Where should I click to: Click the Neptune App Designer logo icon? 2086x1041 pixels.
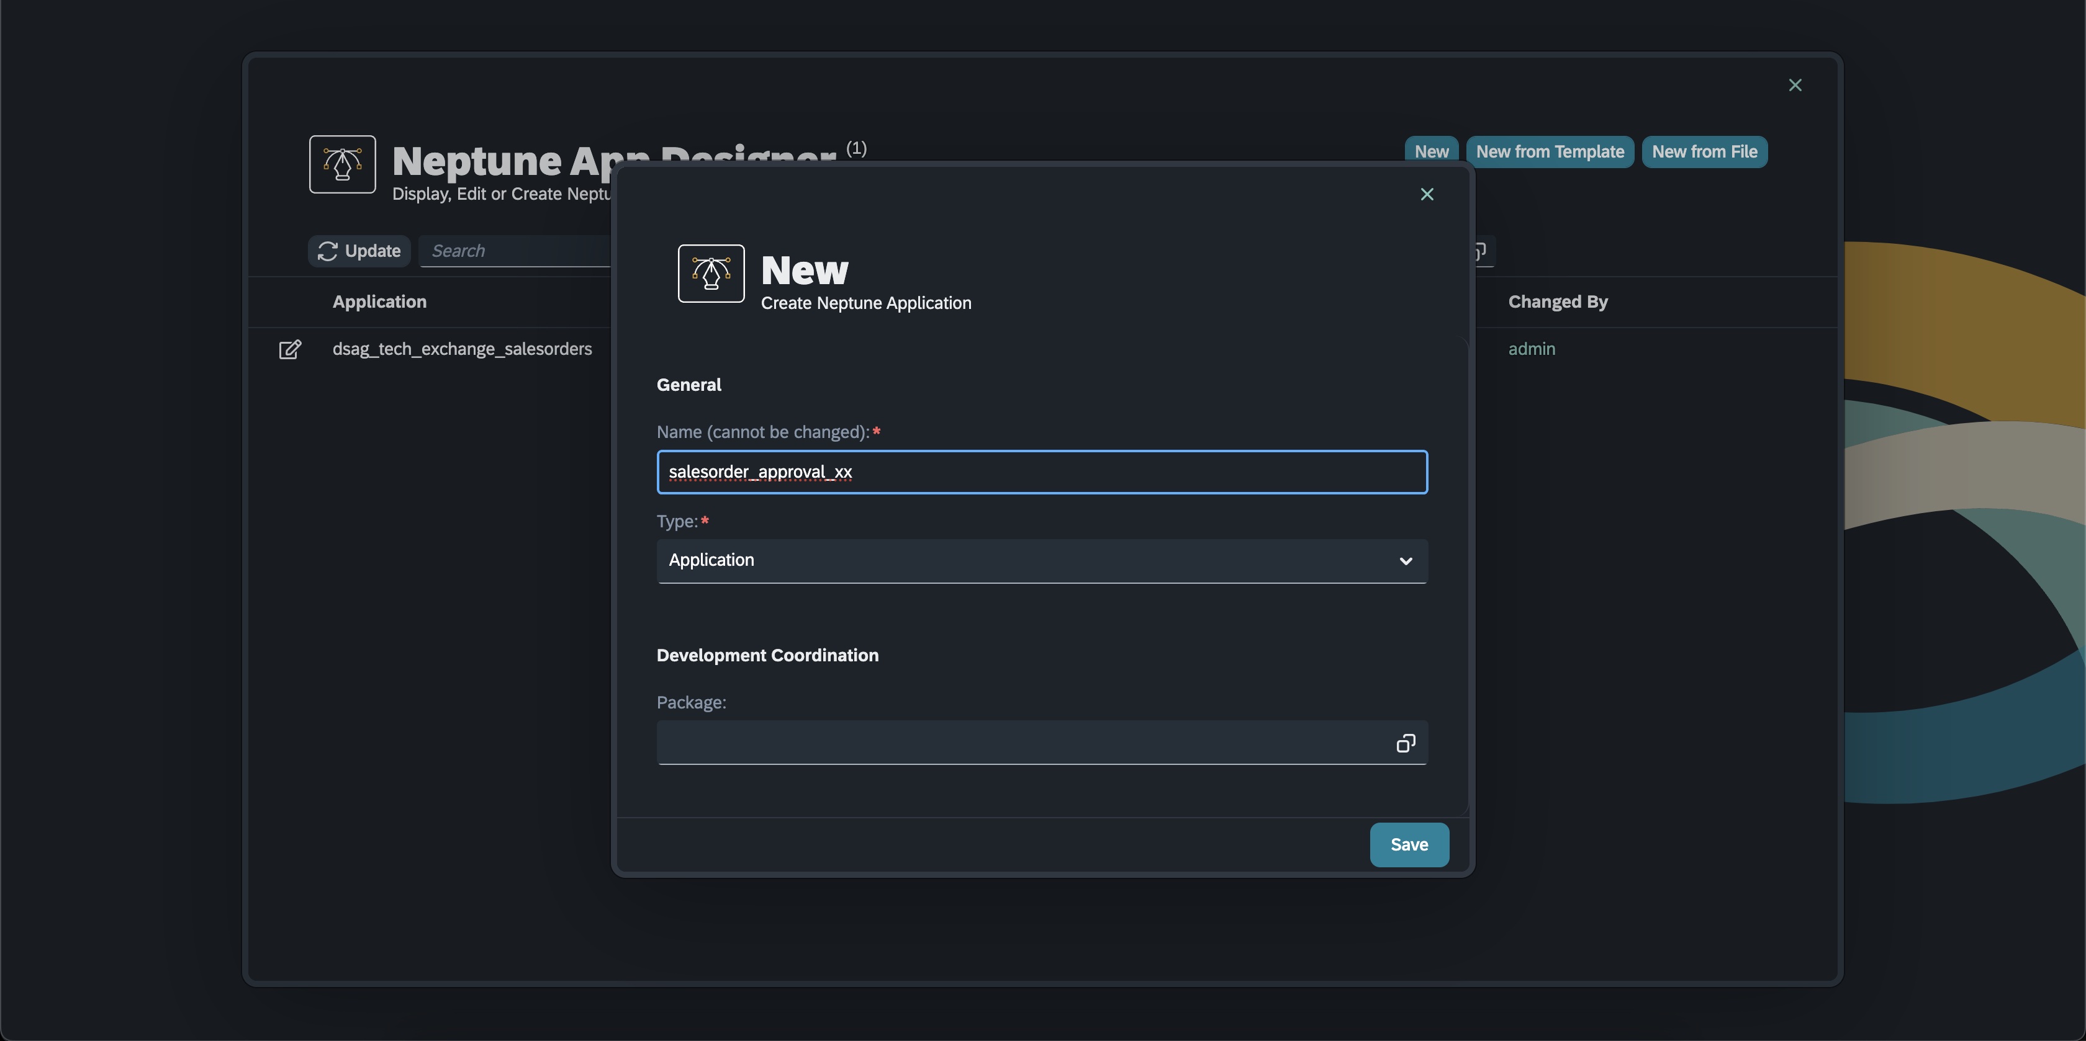[x=343, y=164]
